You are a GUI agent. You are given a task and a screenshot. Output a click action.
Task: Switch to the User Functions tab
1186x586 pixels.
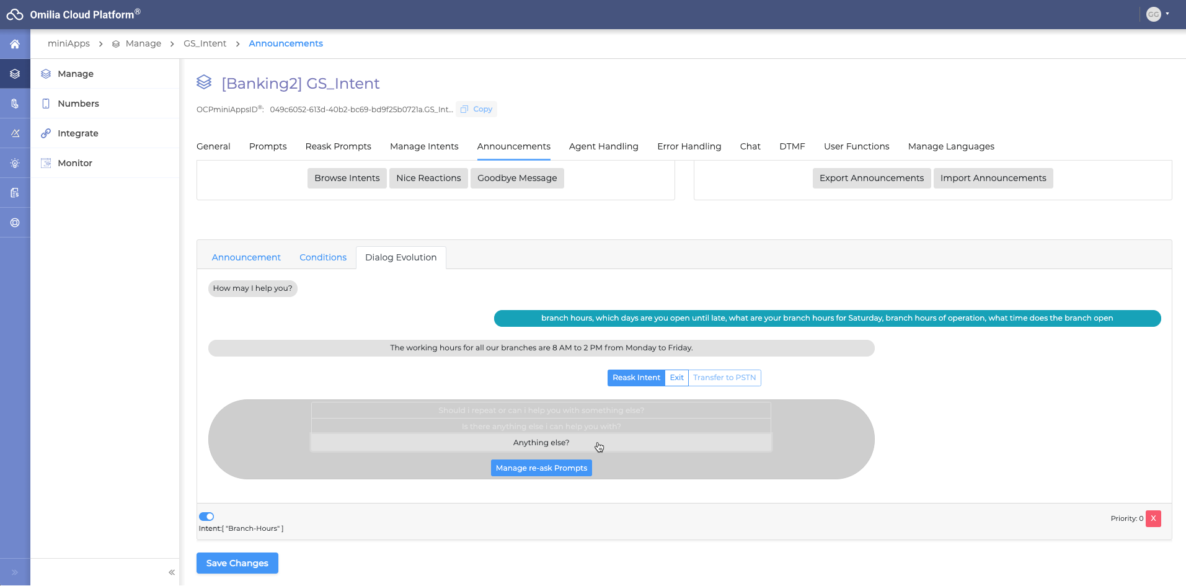(857, 146)
